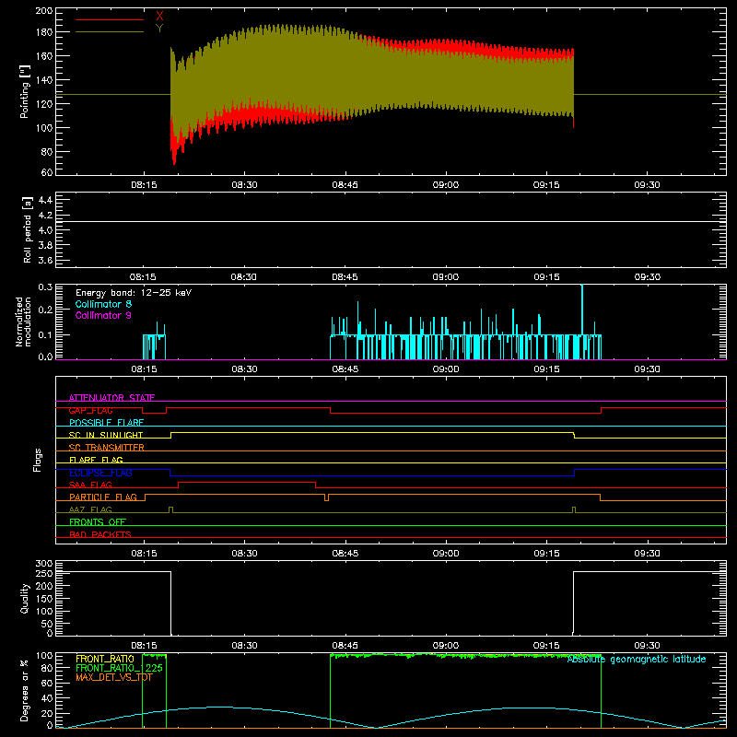Click the 'Quality' y-axis title
Image resolution: width=737 pixels, height=737 pixels.
[25, 598]
